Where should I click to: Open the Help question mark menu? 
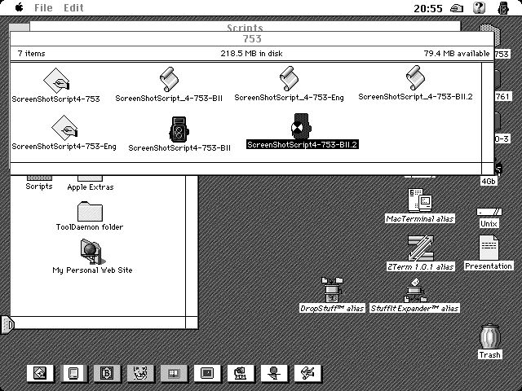click(480, 7)
